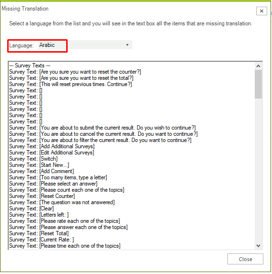Viewport: 272px width, 274px height.
Task: Click the scrollbar up arrow
Action: pyautogui.click(x=258, y=66)
